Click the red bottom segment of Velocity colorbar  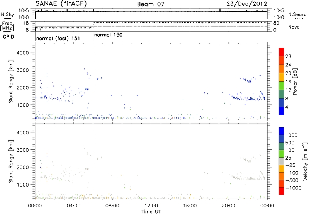[282, 191]
